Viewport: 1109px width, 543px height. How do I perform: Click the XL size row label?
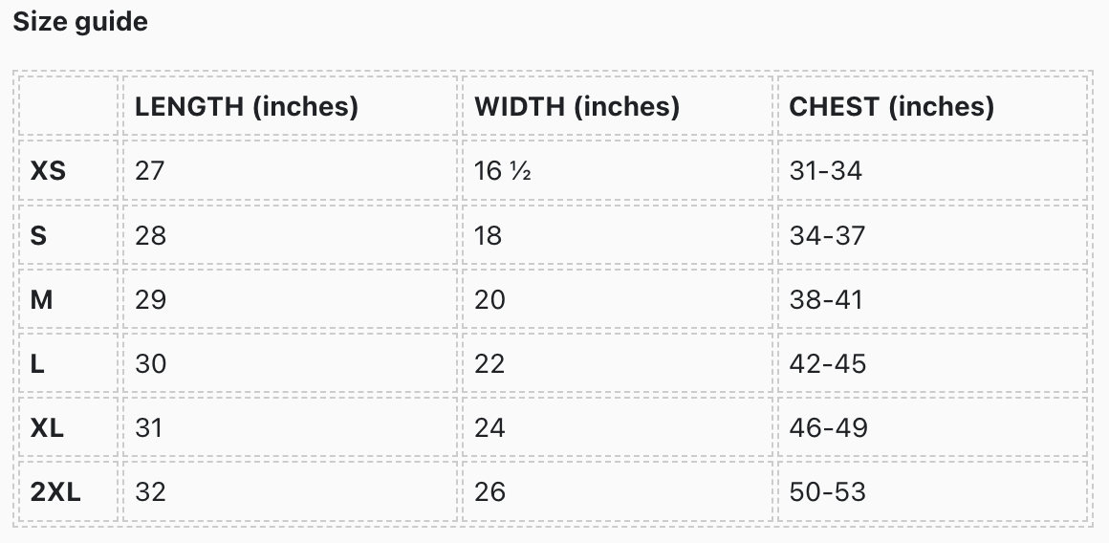click(x=47, y=427)
